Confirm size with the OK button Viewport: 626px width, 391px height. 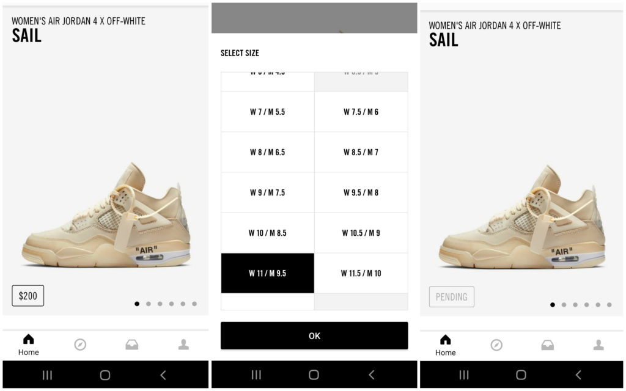pos(314,335)
